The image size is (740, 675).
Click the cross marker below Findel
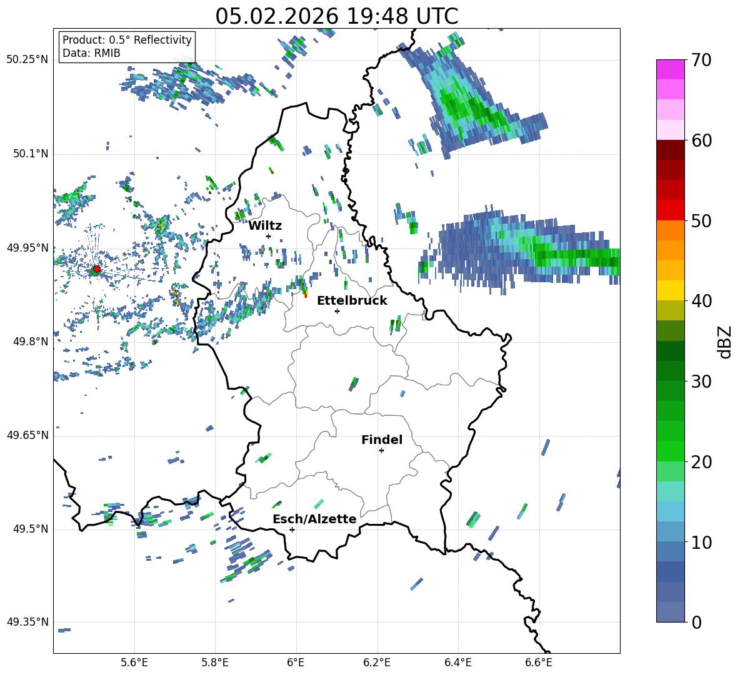coord(381,451)
